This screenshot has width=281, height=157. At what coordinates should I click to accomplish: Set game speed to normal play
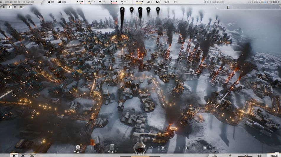point(9,7)
